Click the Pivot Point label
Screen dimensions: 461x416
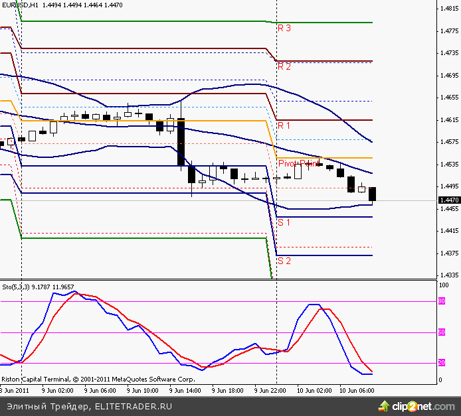tap(299, 163)
